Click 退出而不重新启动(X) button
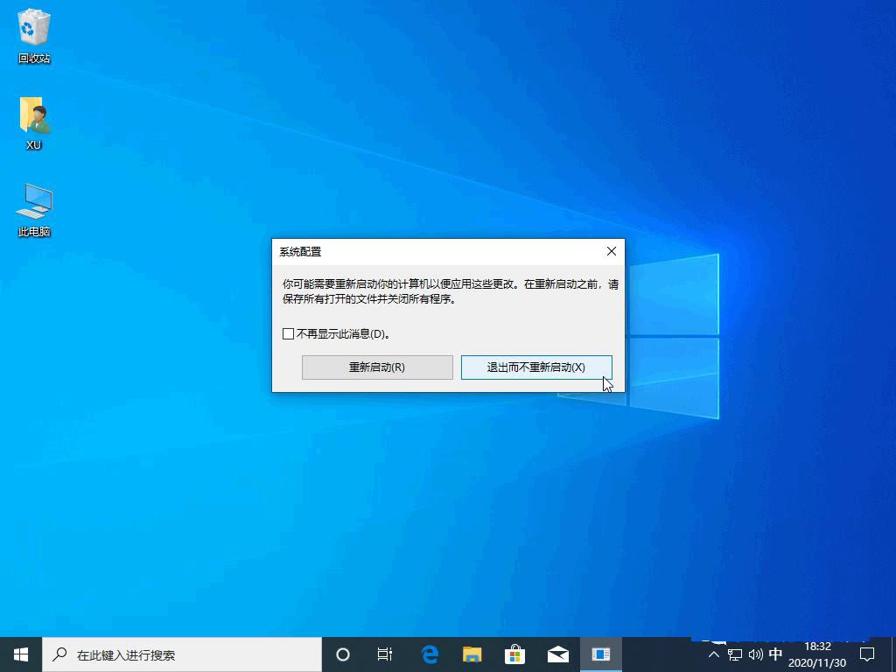 point(536,367)
